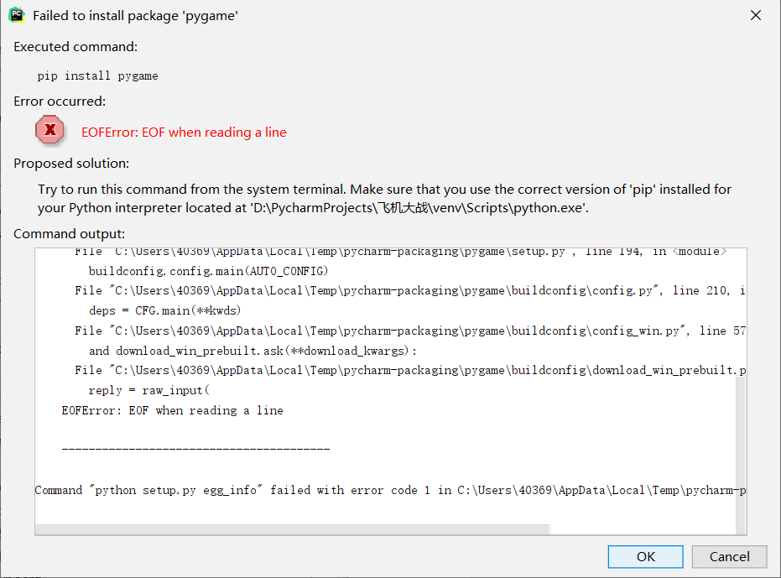This screenshot has height=578, width=781.
Task: Close the failed install dialog
Action: pos(756,15)
